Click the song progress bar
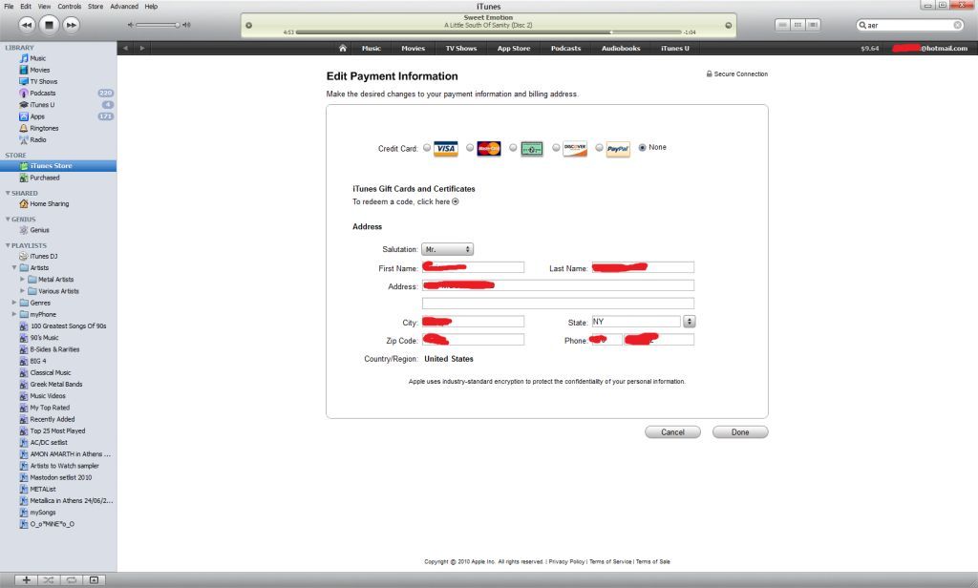978x588 pixels. pyautogui.click(x=489, y=31)
